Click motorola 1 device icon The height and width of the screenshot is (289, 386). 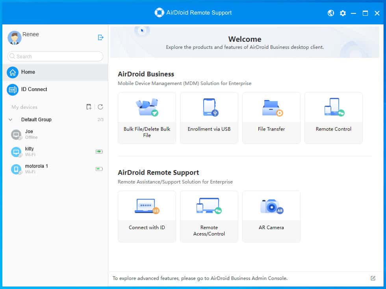(x=16, y=169)
